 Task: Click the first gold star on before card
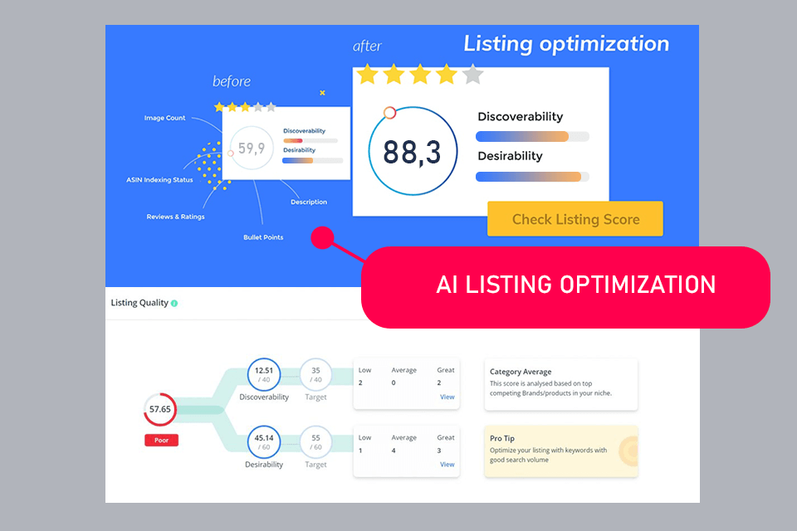[x=219, y=107]
